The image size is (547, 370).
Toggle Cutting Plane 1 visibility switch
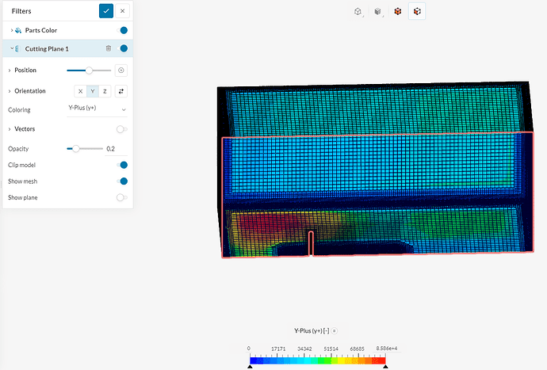[123, 48]
